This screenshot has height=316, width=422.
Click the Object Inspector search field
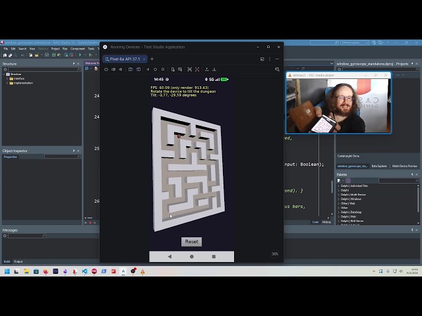click(63, 157)
